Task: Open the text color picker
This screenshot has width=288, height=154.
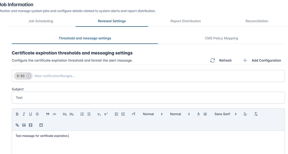Action: pos(198,114)
